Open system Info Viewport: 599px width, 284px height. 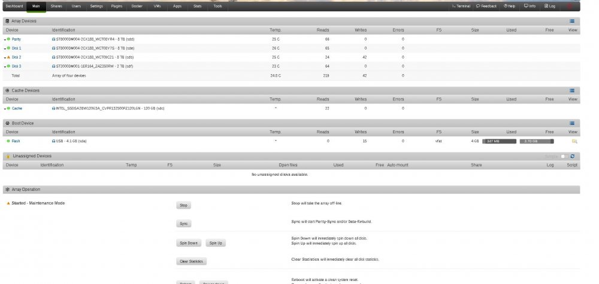tap(530, 6)
